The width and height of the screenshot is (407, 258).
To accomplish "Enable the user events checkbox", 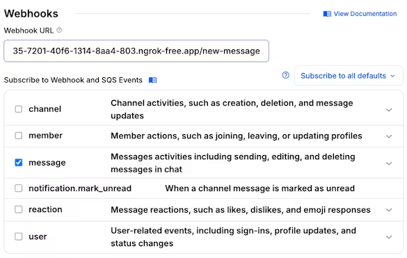I will click(x=18, y=236).
